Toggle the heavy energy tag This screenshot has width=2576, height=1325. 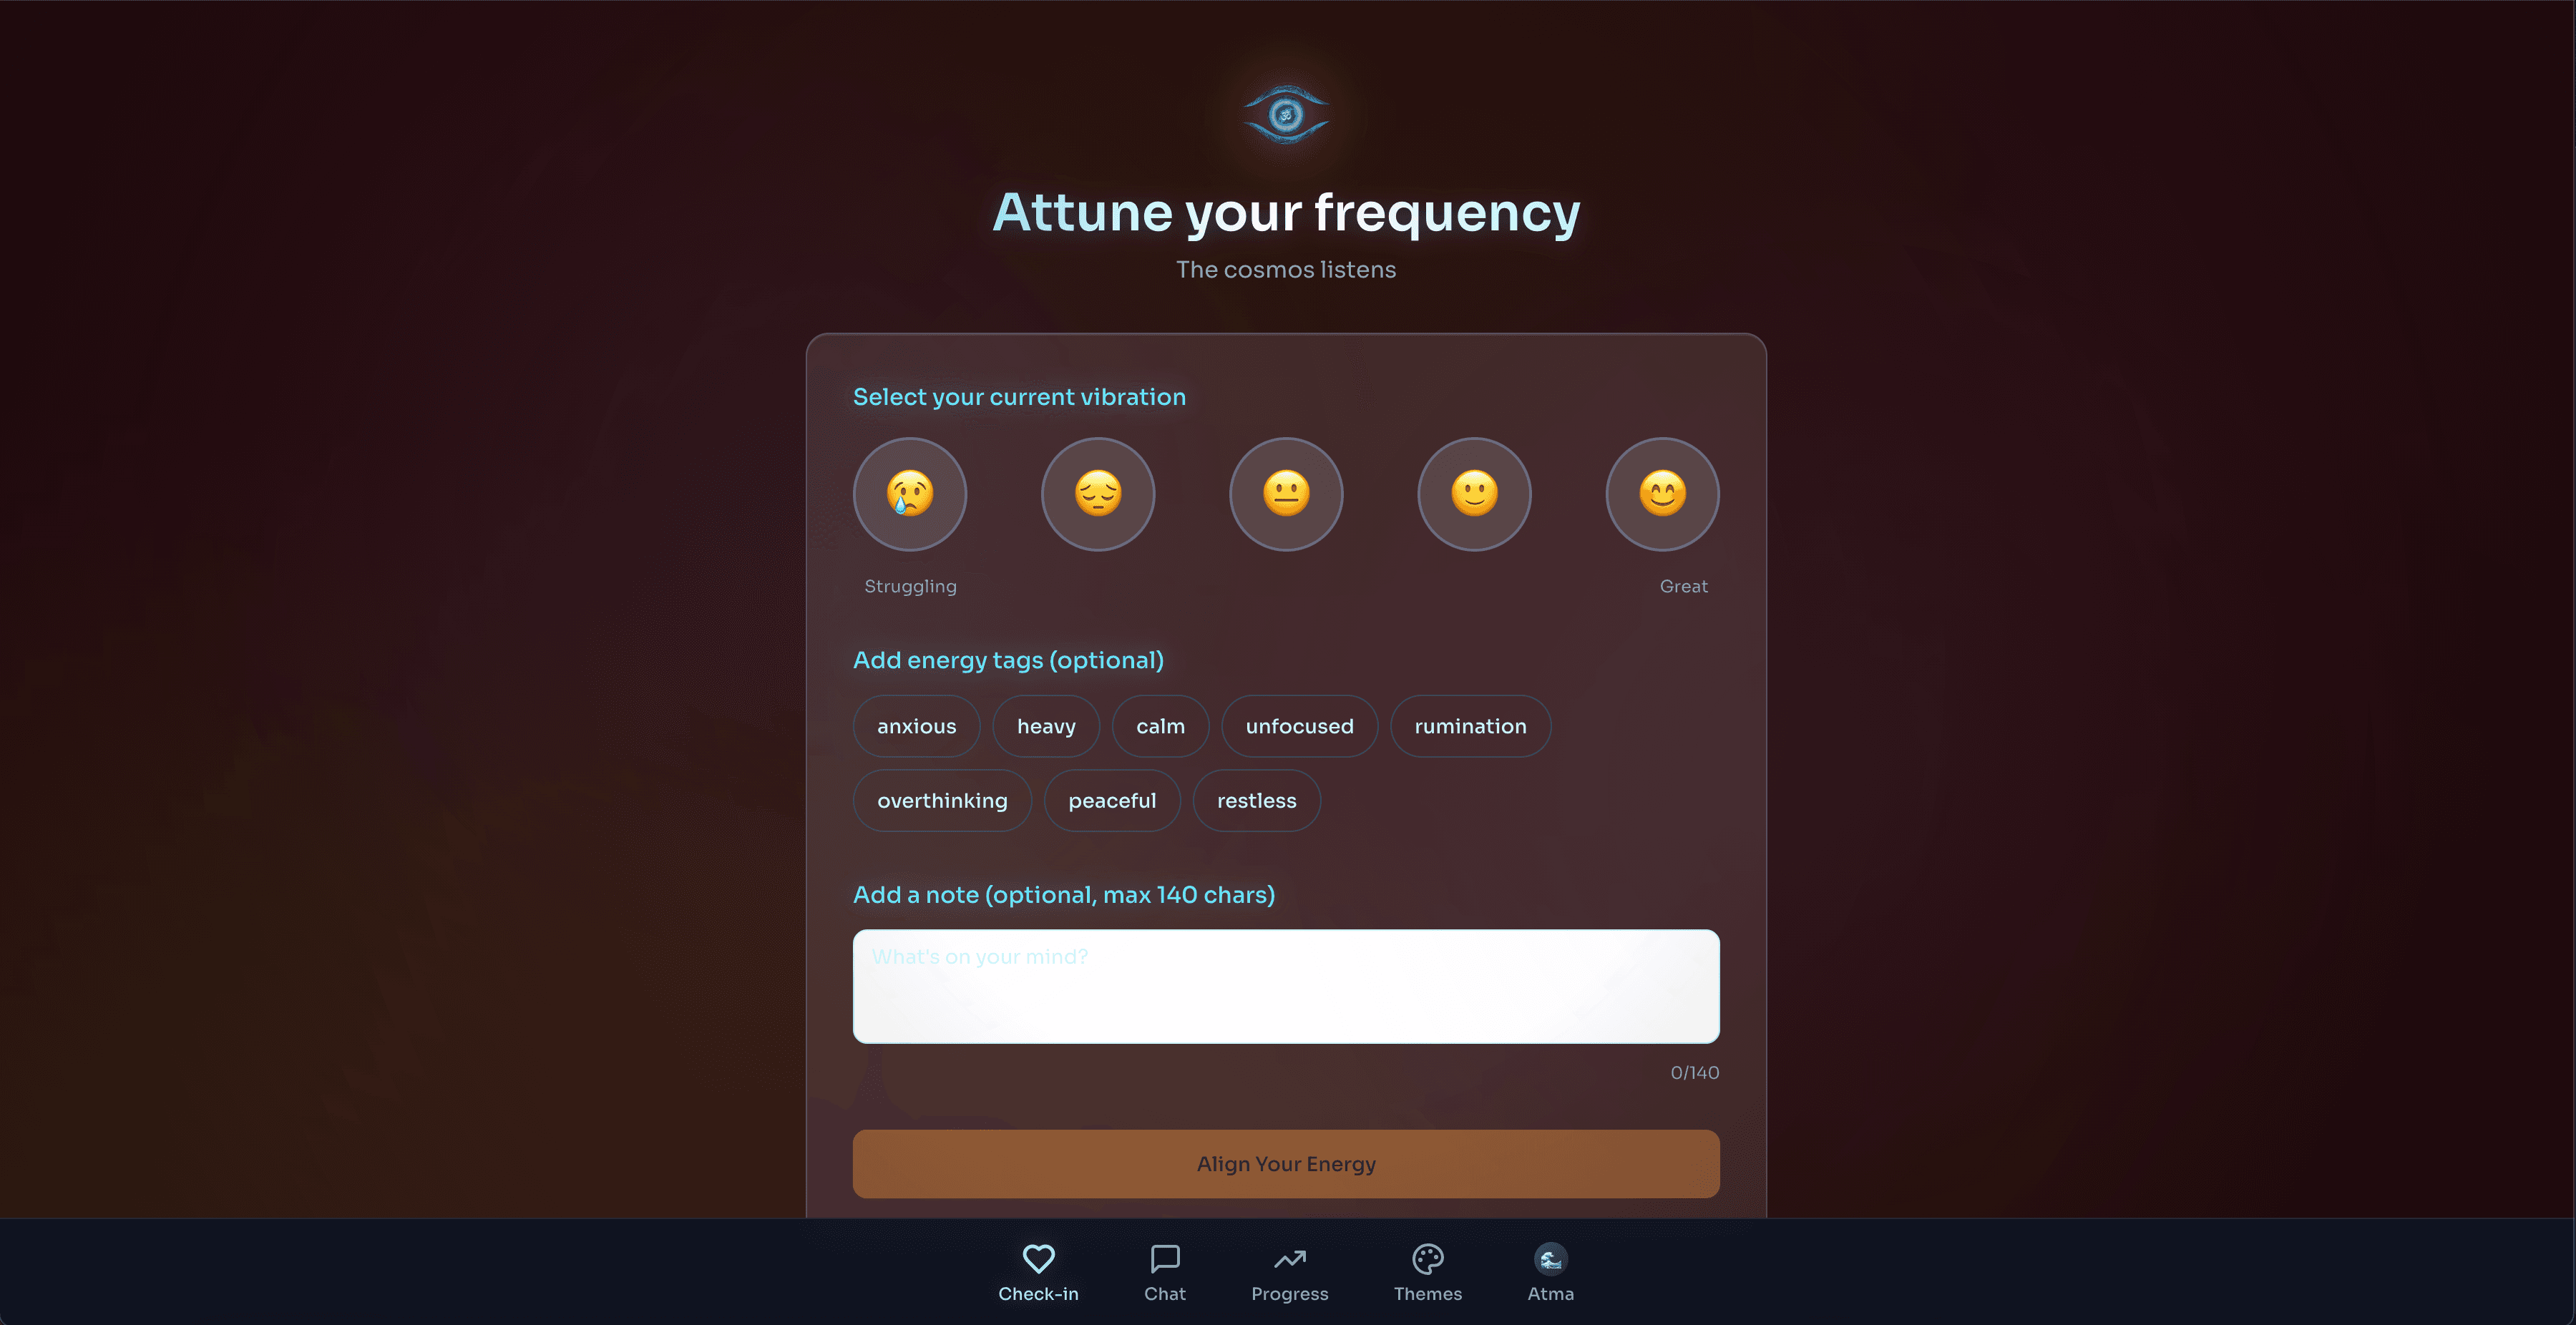click(1046, 726)
